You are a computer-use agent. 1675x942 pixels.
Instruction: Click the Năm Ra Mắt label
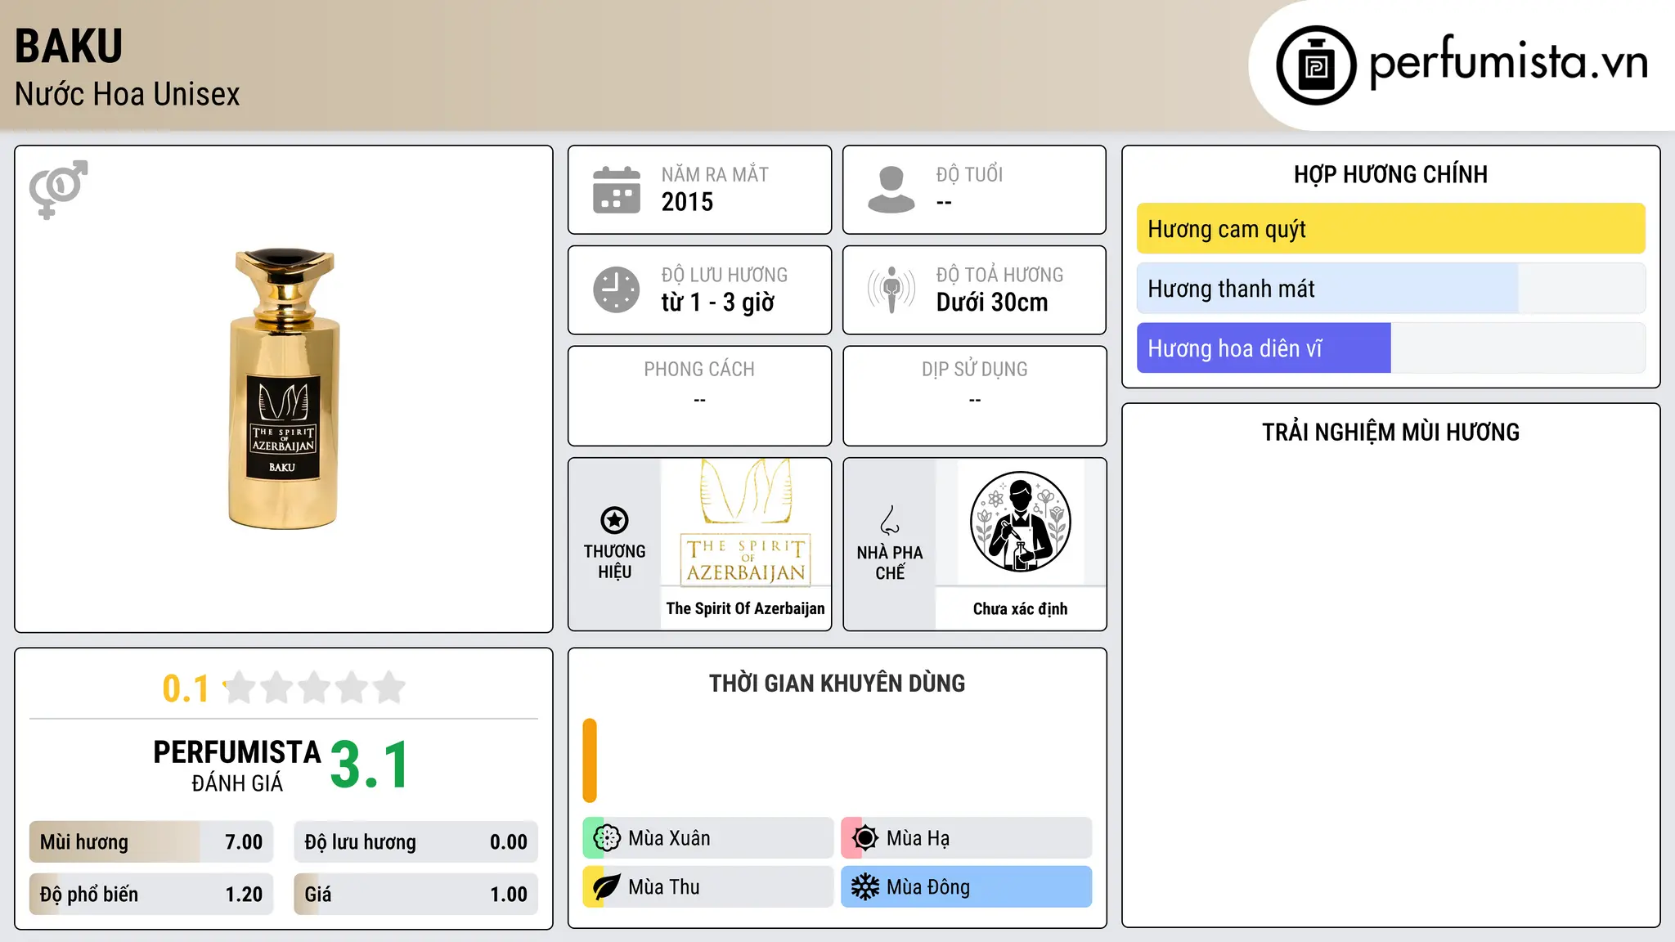(715, 174)
